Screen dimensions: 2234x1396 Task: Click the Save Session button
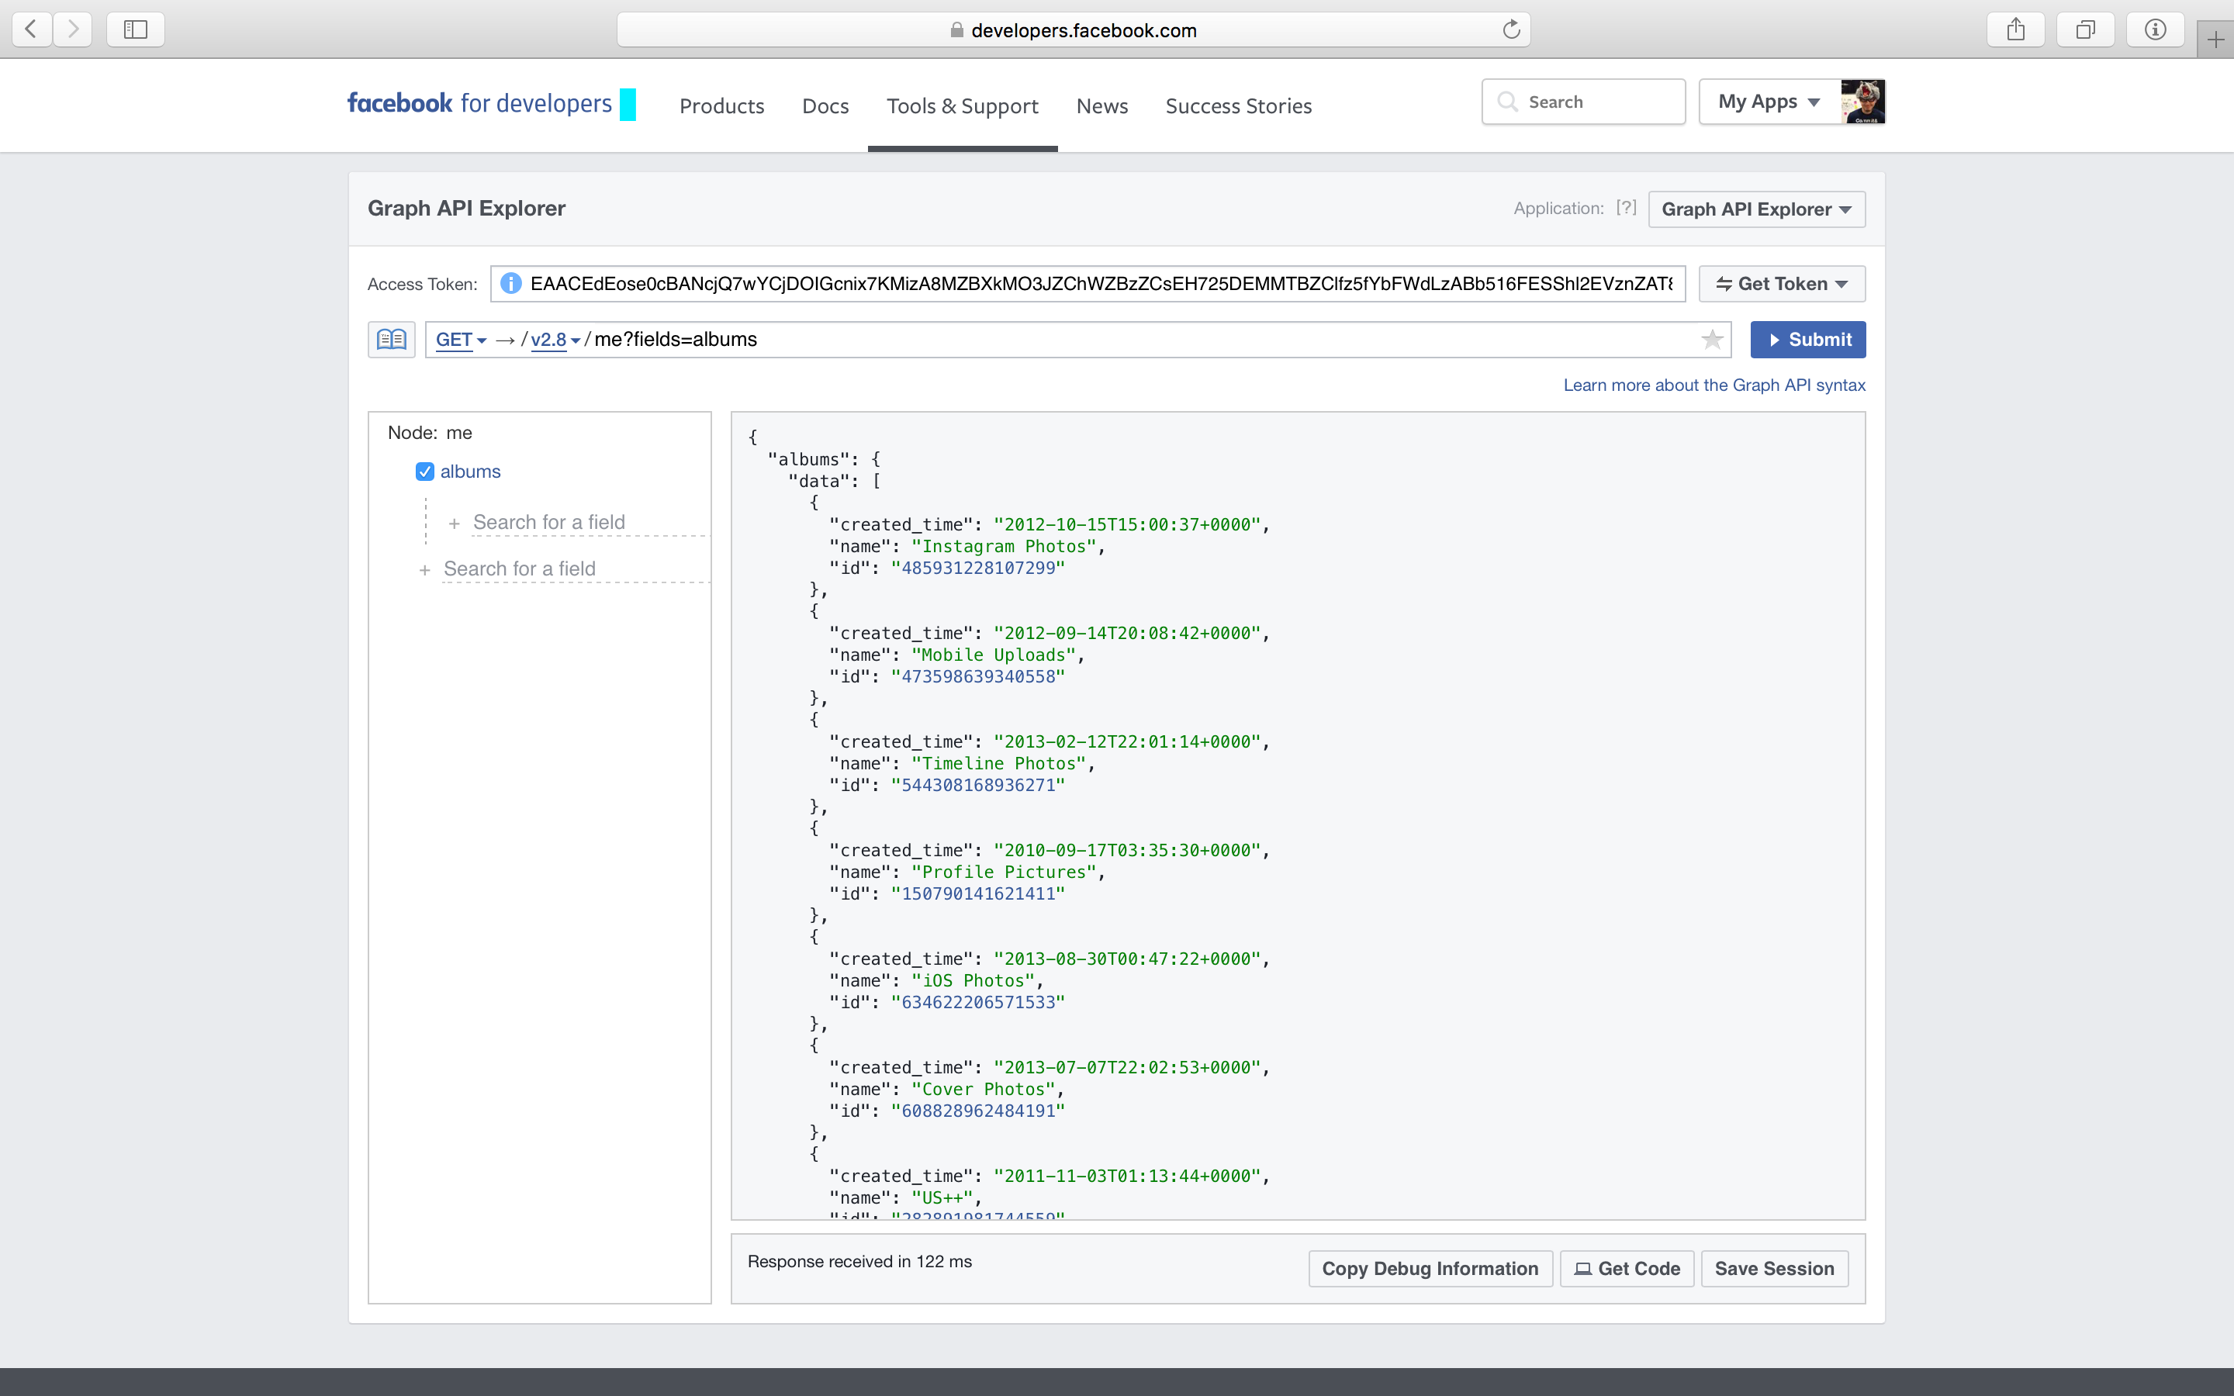[x=1774, y=1269]
